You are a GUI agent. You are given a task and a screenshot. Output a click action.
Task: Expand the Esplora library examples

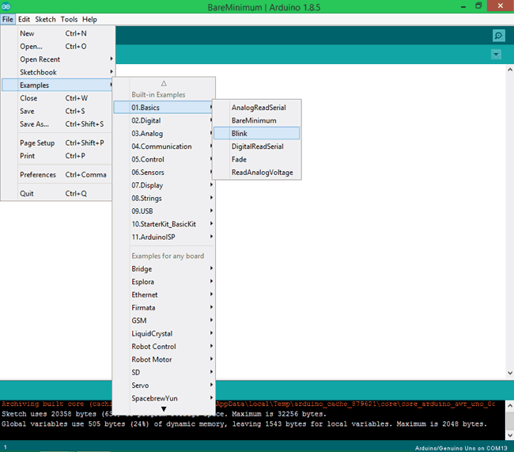pyautogui.click(x=164, y=282)
